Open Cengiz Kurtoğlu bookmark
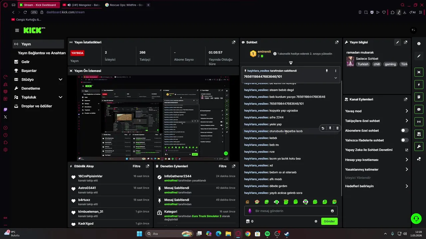This screenshot has width=426, height=239. (26, 20)
